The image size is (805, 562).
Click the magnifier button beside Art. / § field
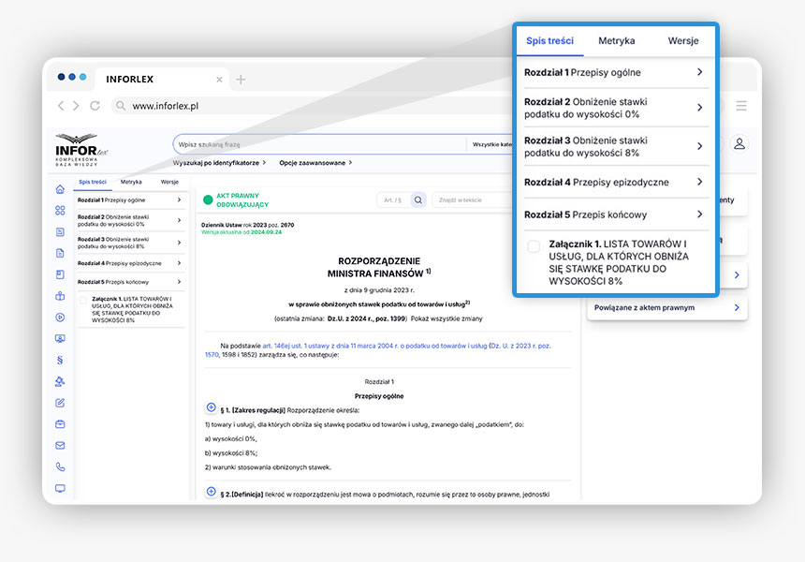point(418,200)
